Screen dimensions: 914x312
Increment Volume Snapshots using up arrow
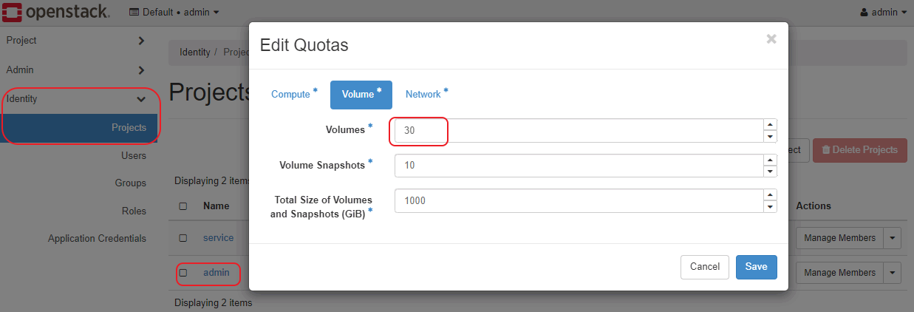pos(770,160)
